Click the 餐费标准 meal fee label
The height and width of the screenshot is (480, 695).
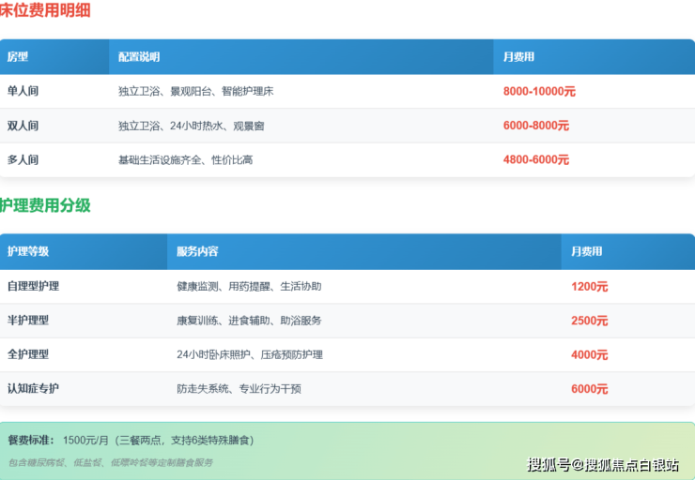tap(31, 440)
